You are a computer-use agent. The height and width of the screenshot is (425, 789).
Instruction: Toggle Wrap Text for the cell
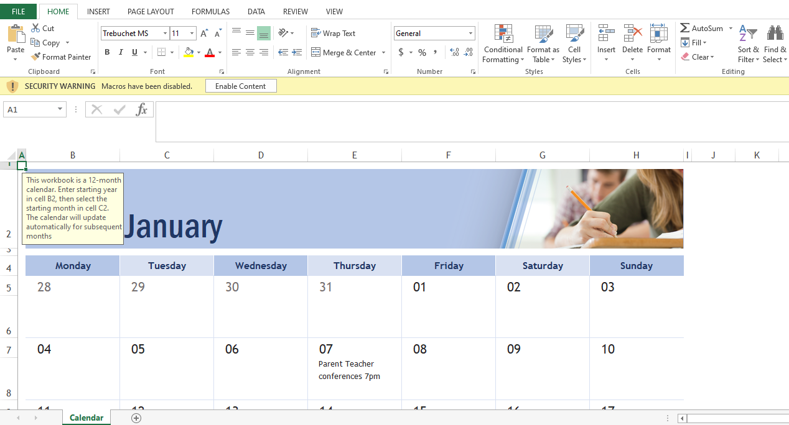[333, 34]
